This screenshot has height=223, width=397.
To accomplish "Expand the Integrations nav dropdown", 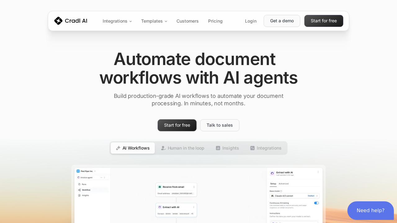I will 117,21.
